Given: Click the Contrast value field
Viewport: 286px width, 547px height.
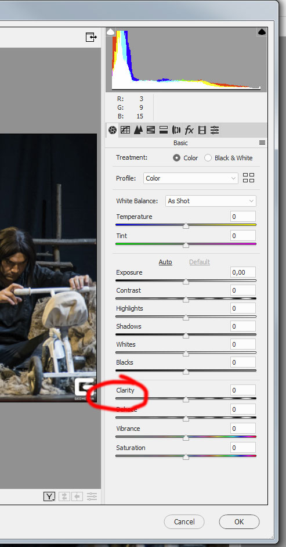Looking at the screenshot, I should pyautogui.click(x=243, y=290).
